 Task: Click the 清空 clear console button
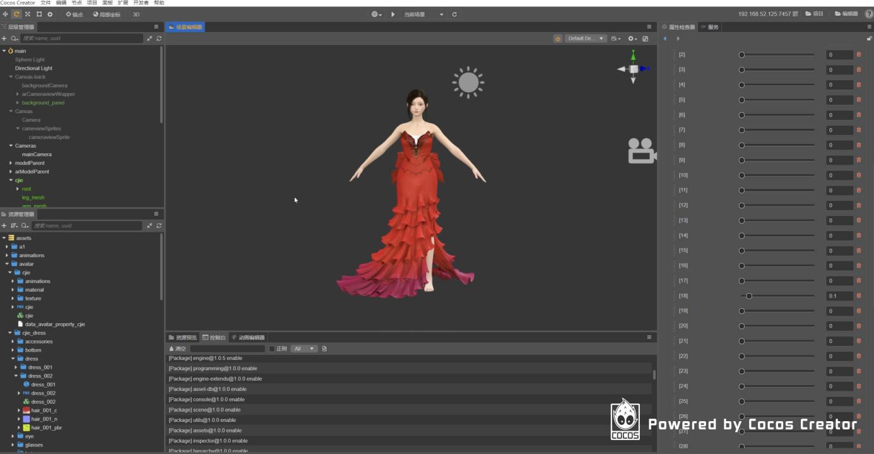click(177, 349)
